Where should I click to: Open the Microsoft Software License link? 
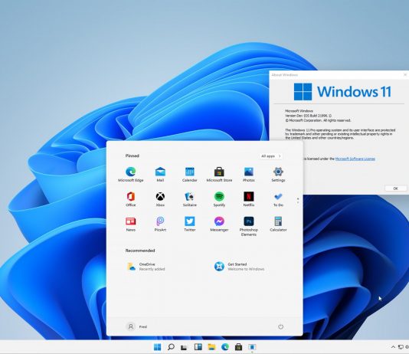pyautogui.click(x=355, y=159)
